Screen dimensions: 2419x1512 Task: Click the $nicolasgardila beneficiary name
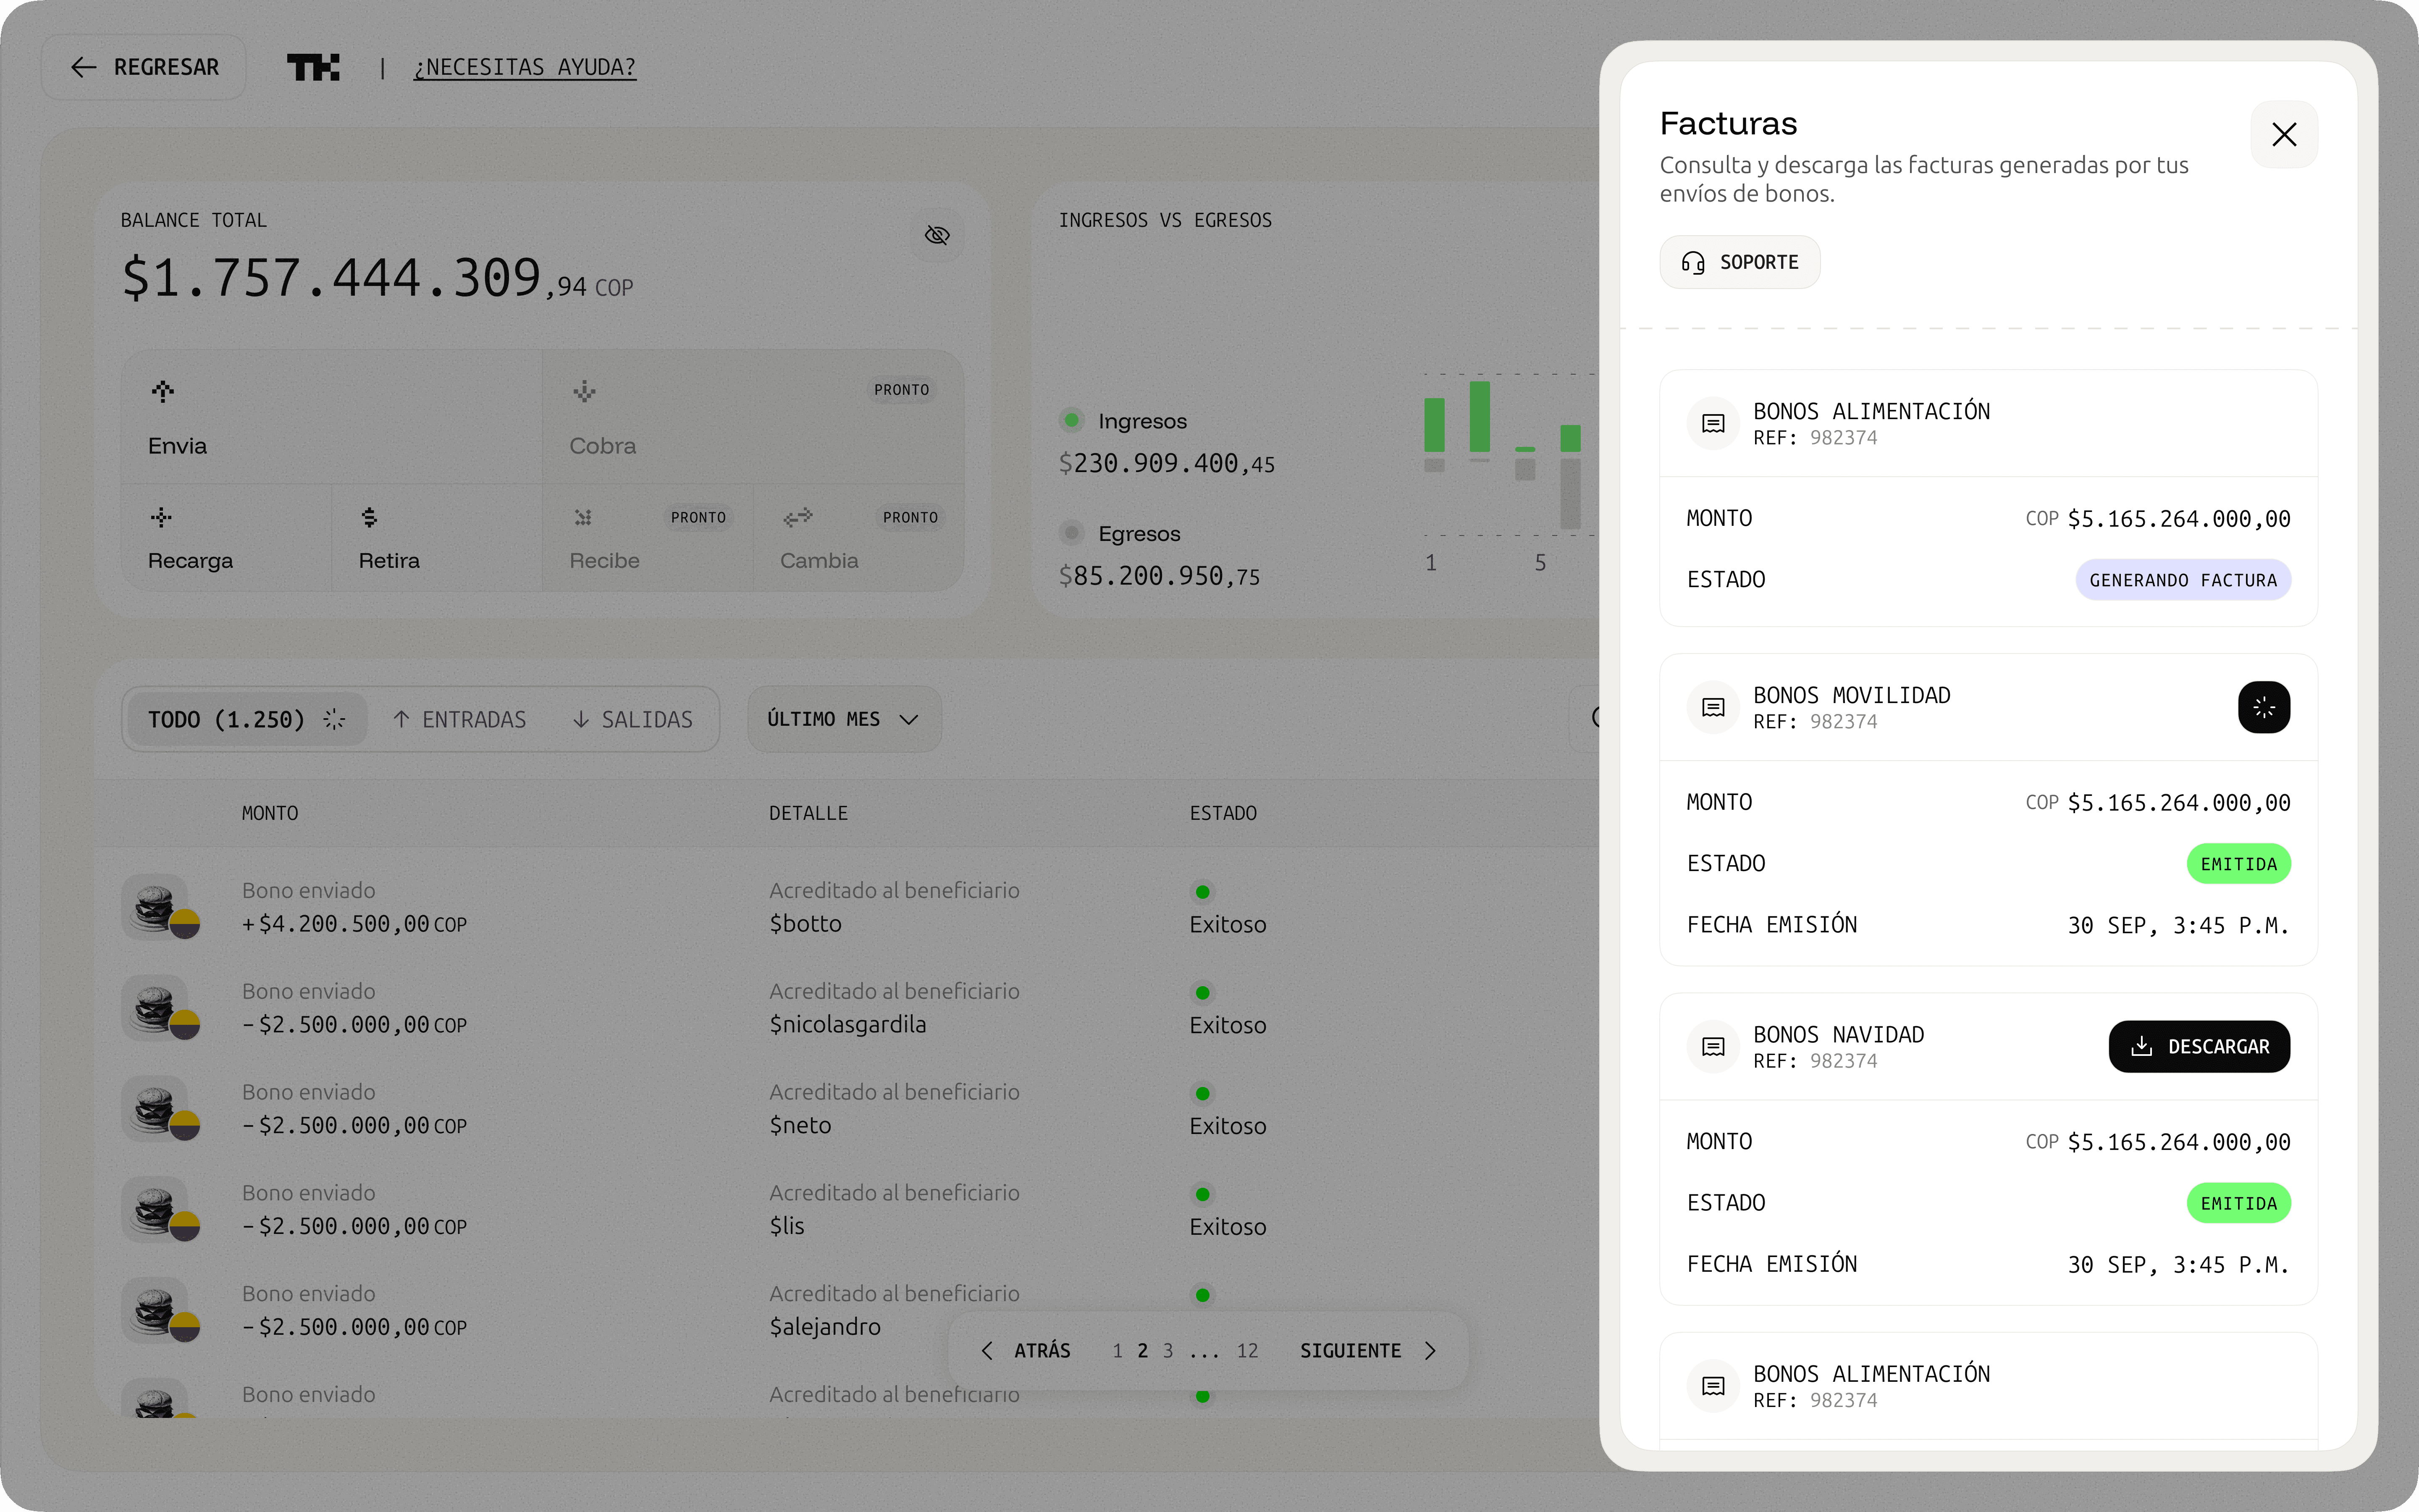click(847, 1025)
